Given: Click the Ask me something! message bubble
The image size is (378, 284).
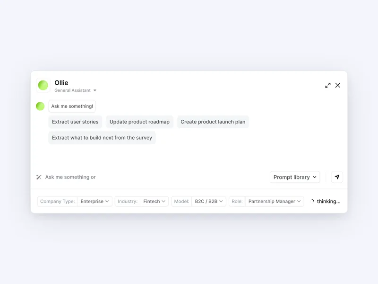Looking at the screenshot, I should [x=72, y=106].
